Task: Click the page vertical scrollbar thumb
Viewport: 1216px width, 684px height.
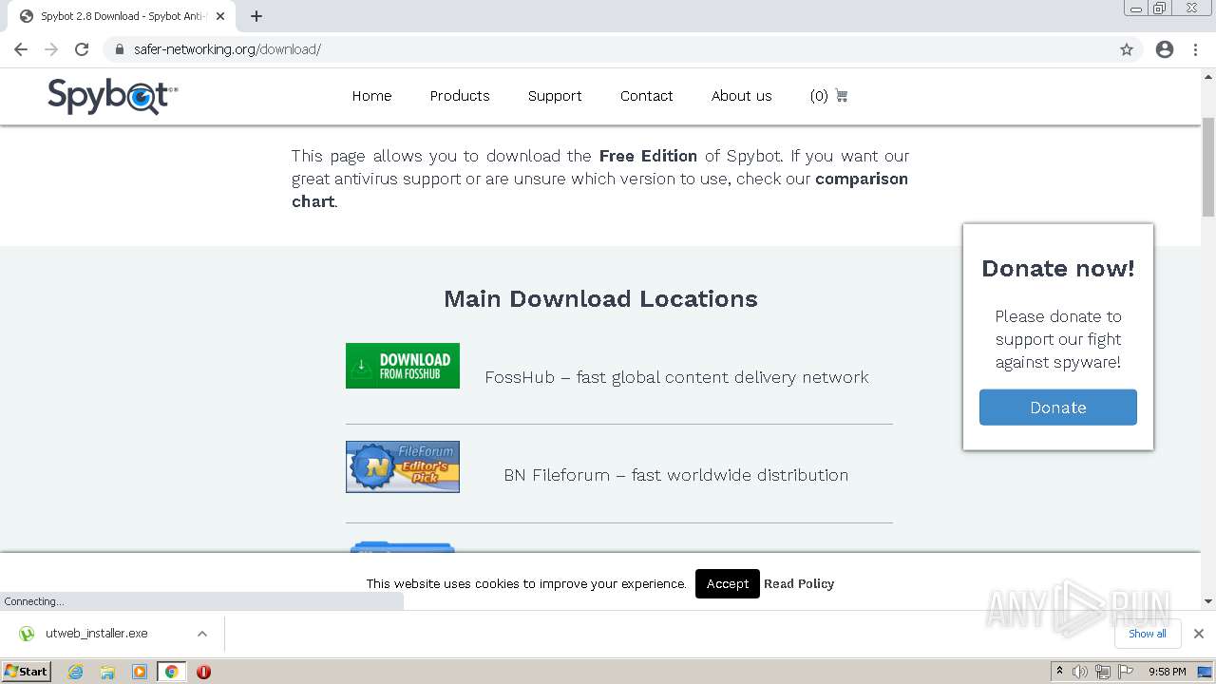Action: 1208,166
